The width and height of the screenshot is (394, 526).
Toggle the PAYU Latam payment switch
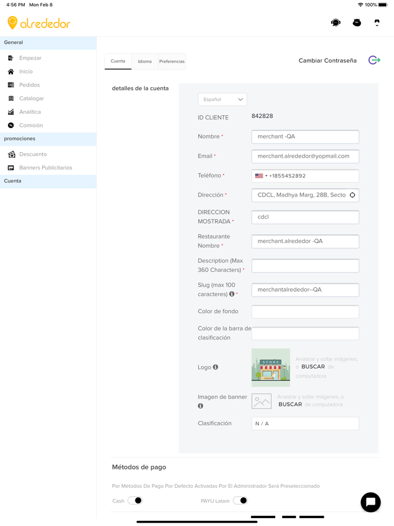(240, 501)
